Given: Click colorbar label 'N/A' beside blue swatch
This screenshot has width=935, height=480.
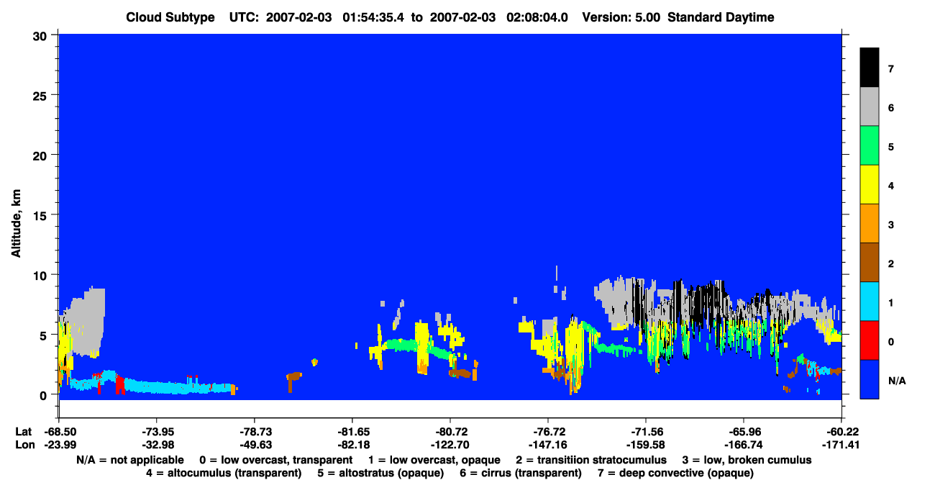Looking at the screenshot, I should pyautogui.click(x=896, y=380).
